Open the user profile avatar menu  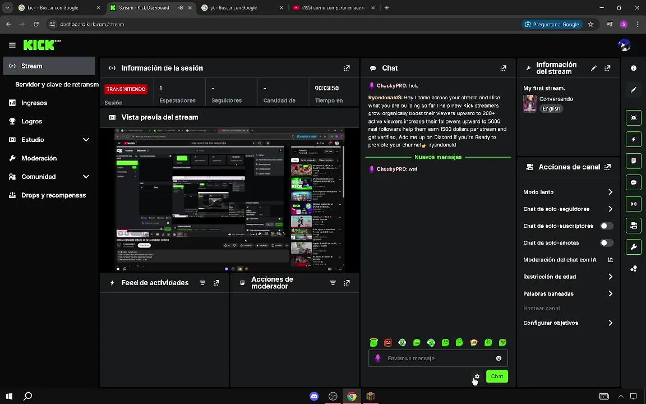[625, 45]
